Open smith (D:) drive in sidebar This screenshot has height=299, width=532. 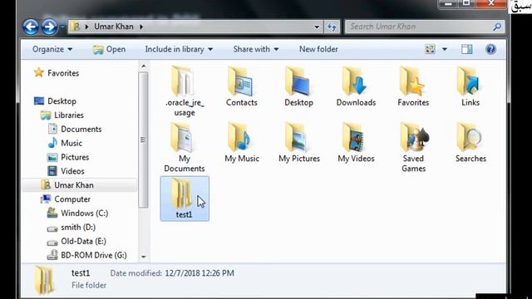click(78, 228)
